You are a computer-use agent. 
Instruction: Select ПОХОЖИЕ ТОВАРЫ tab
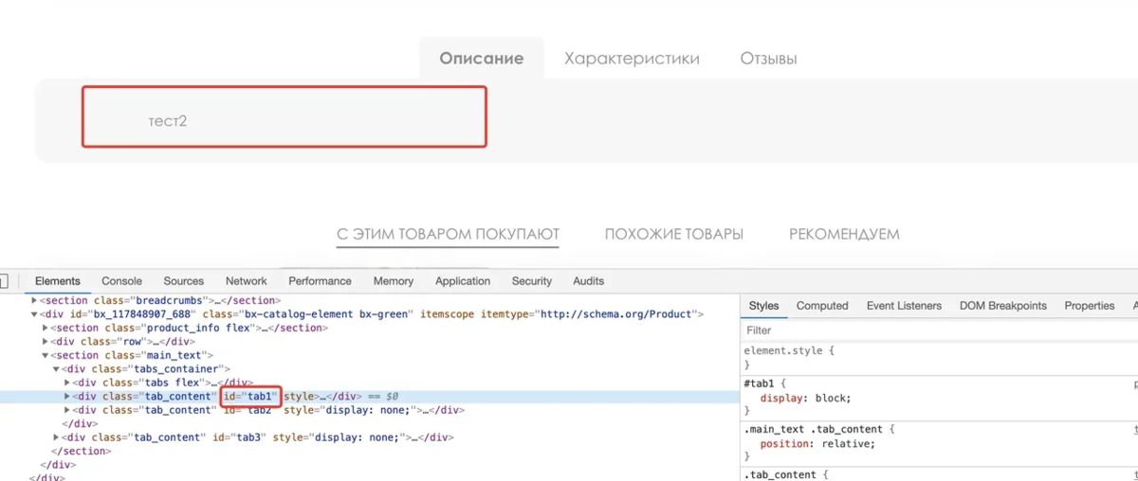674,234
